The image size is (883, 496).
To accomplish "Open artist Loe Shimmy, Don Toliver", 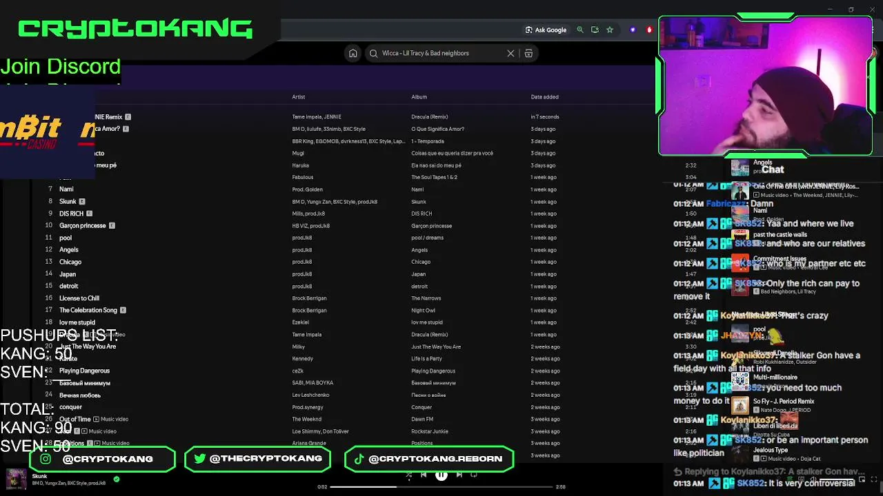I will 320,431.
